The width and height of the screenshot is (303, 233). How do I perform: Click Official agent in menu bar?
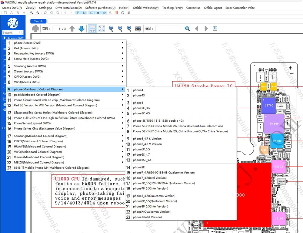pos(213,8)
